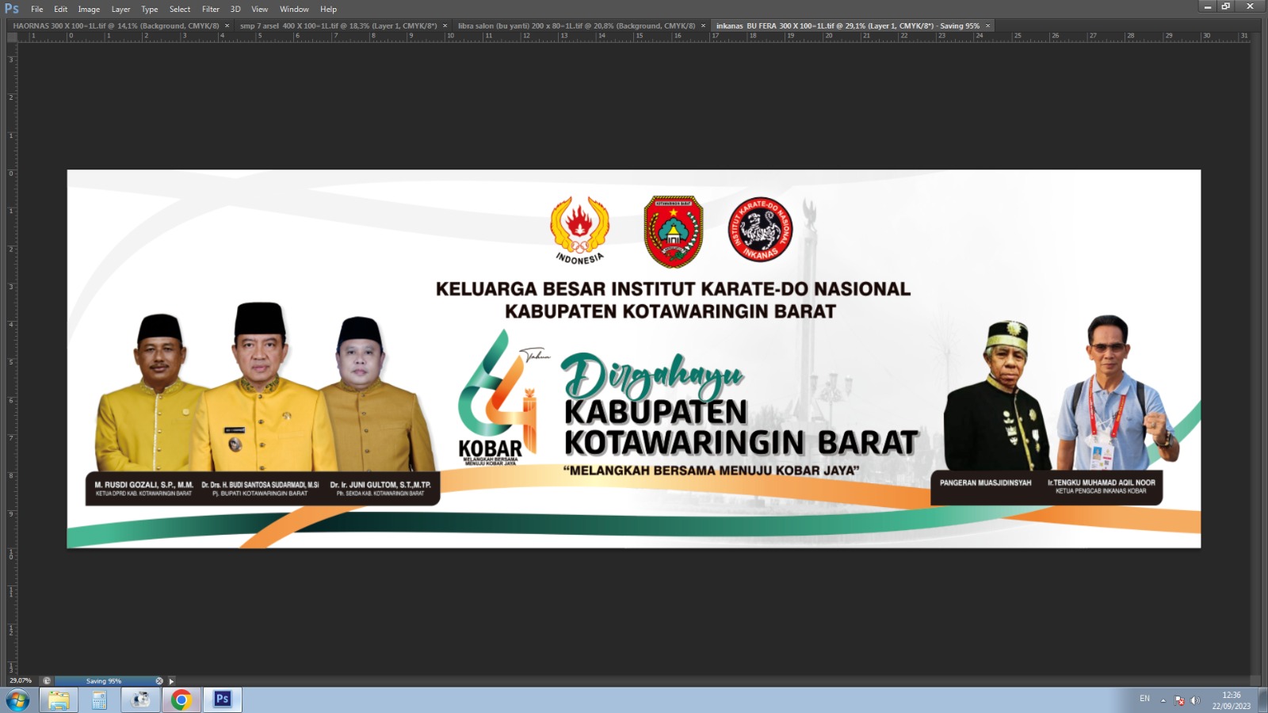Open the Select menu
Viewport: 1268px width, 713px height.
(x=180, y=10)
